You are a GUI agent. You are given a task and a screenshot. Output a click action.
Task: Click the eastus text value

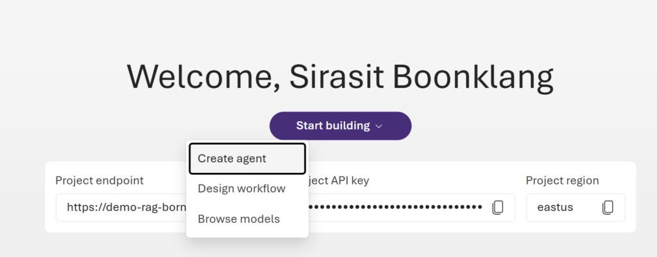[x=556, y=208]
